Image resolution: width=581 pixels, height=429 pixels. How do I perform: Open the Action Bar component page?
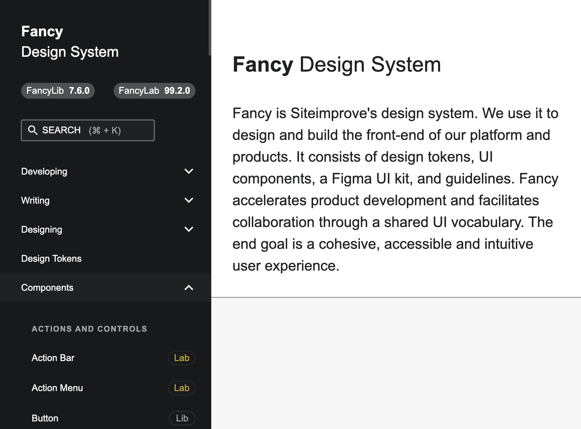pyautogui.click(x=53, y=358)
